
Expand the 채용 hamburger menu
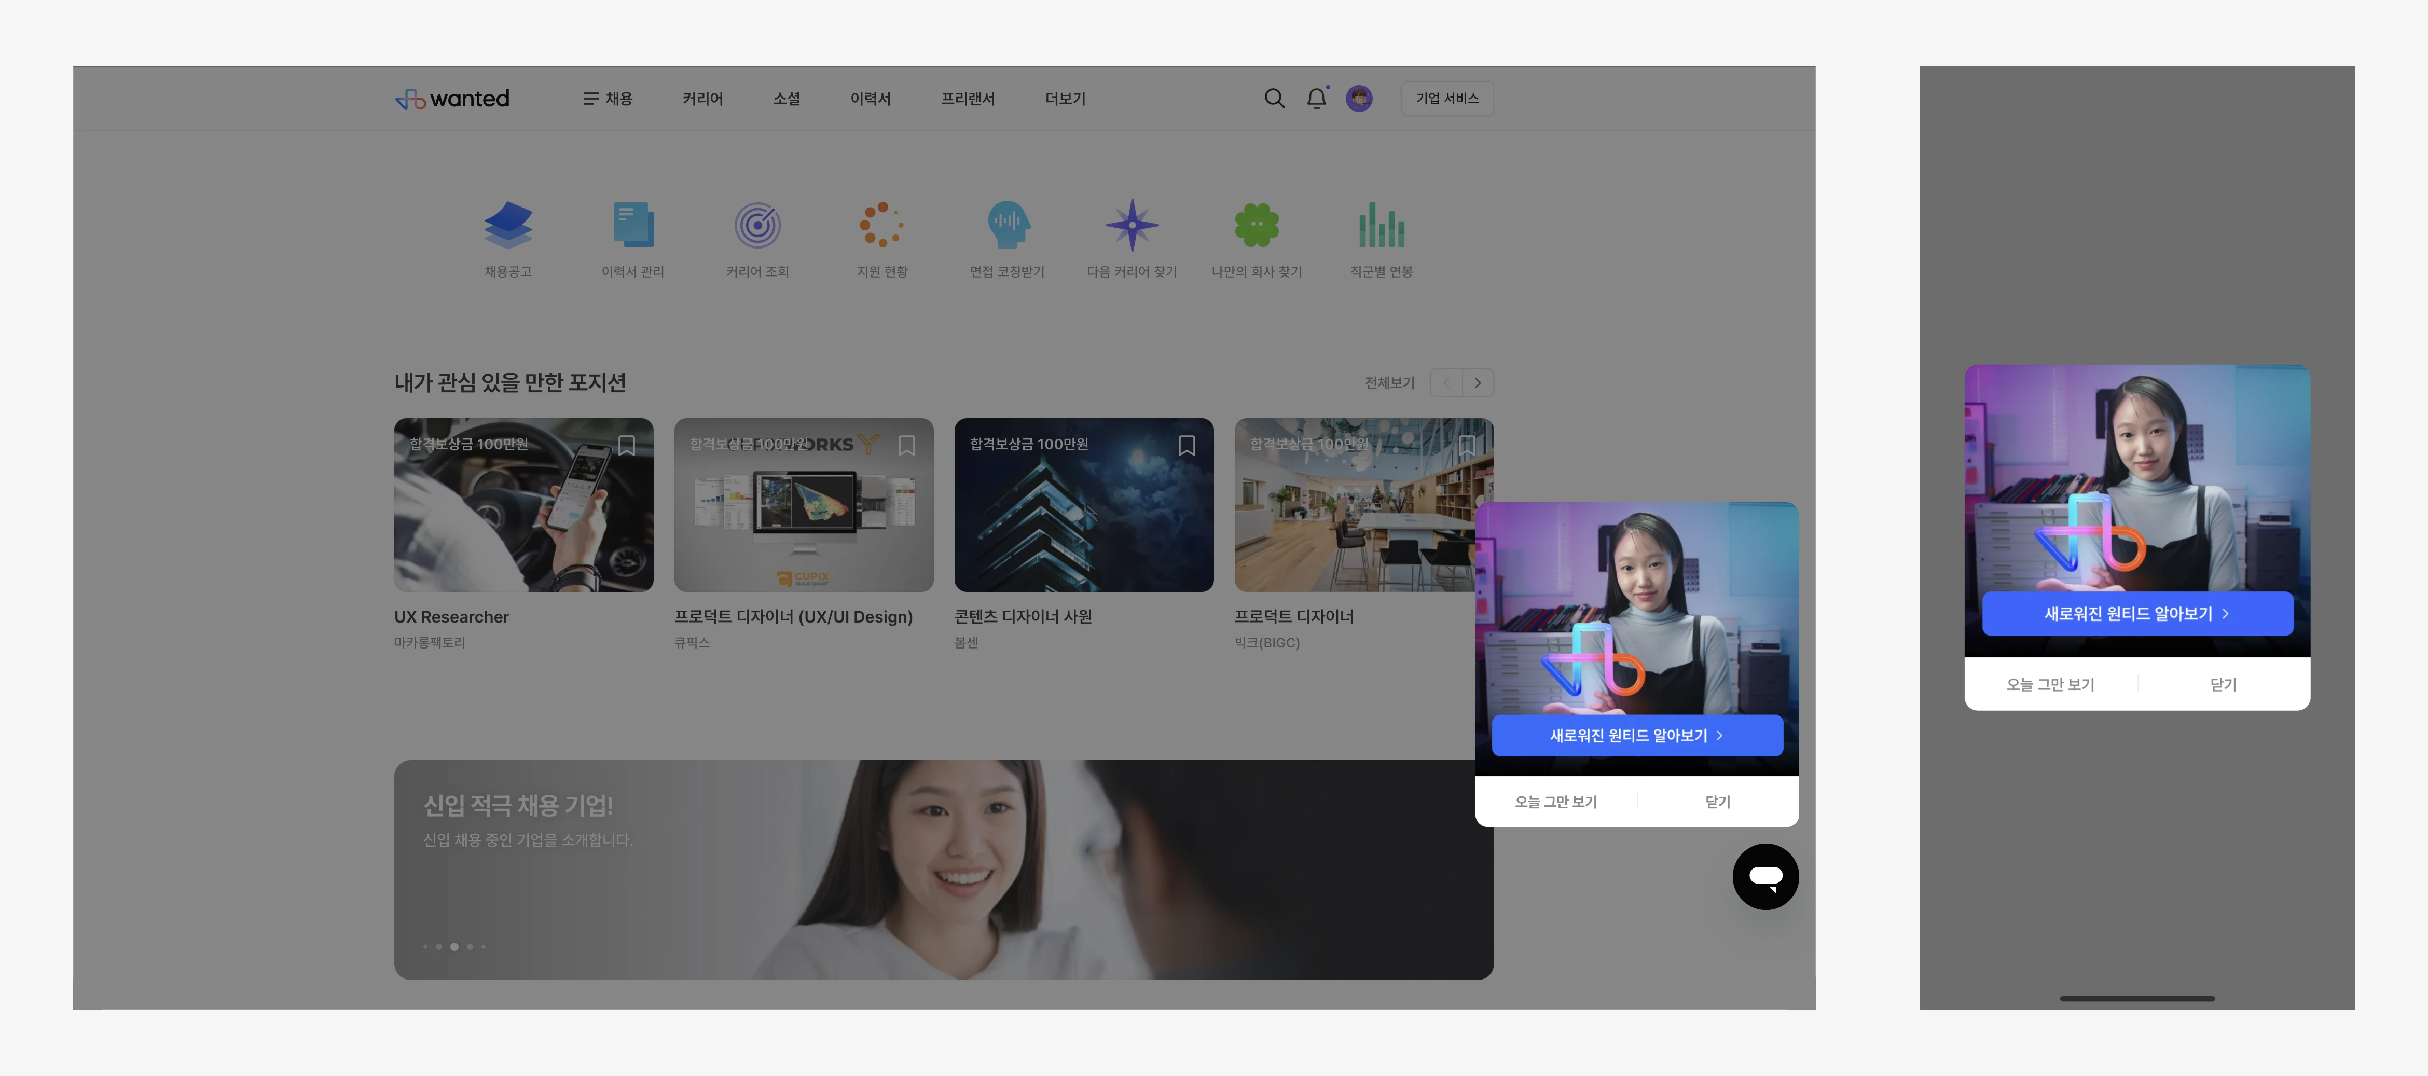[608, 98]
